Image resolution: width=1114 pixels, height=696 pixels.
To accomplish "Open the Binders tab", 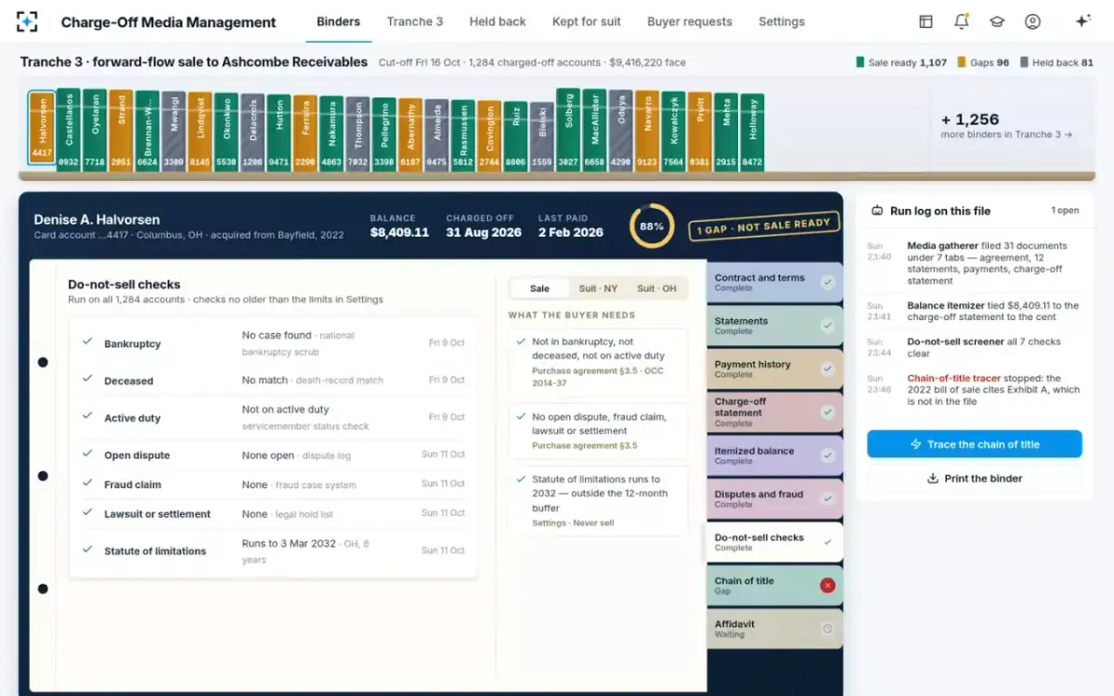I will tap(338, 21).
